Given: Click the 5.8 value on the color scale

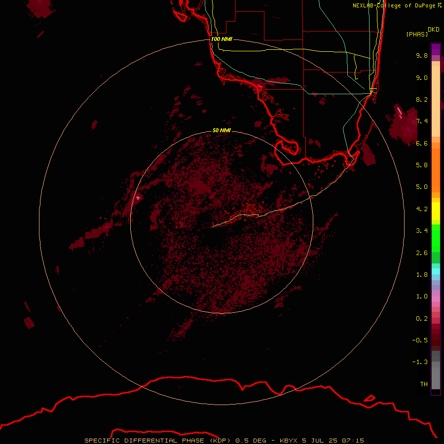Looking at the screenshot, I should point(422,165).
